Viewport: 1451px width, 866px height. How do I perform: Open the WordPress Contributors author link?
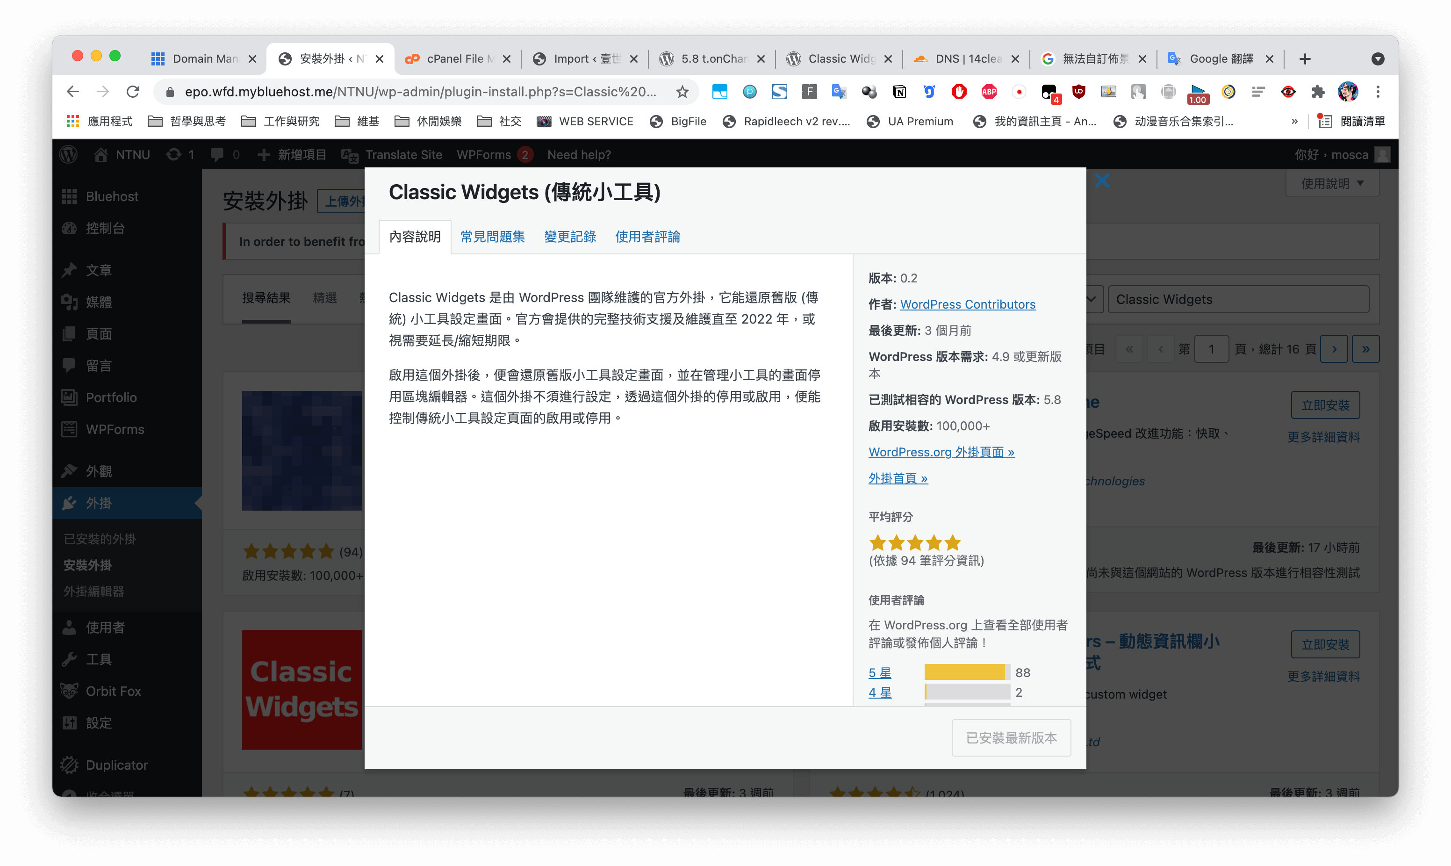(x=968, y=304)
